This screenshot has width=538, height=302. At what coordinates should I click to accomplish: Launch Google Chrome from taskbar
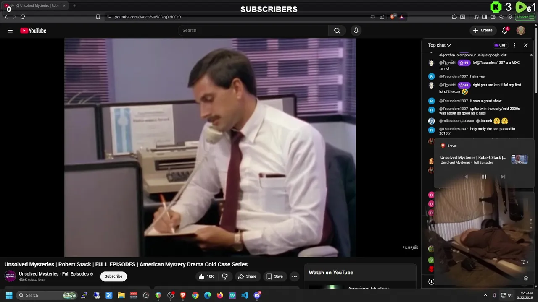195,295
